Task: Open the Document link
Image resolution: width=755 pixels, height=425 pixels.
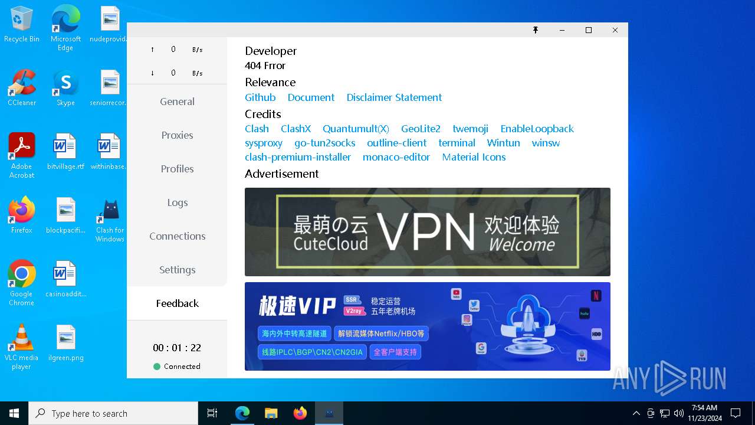Action: tap(311, 97)
